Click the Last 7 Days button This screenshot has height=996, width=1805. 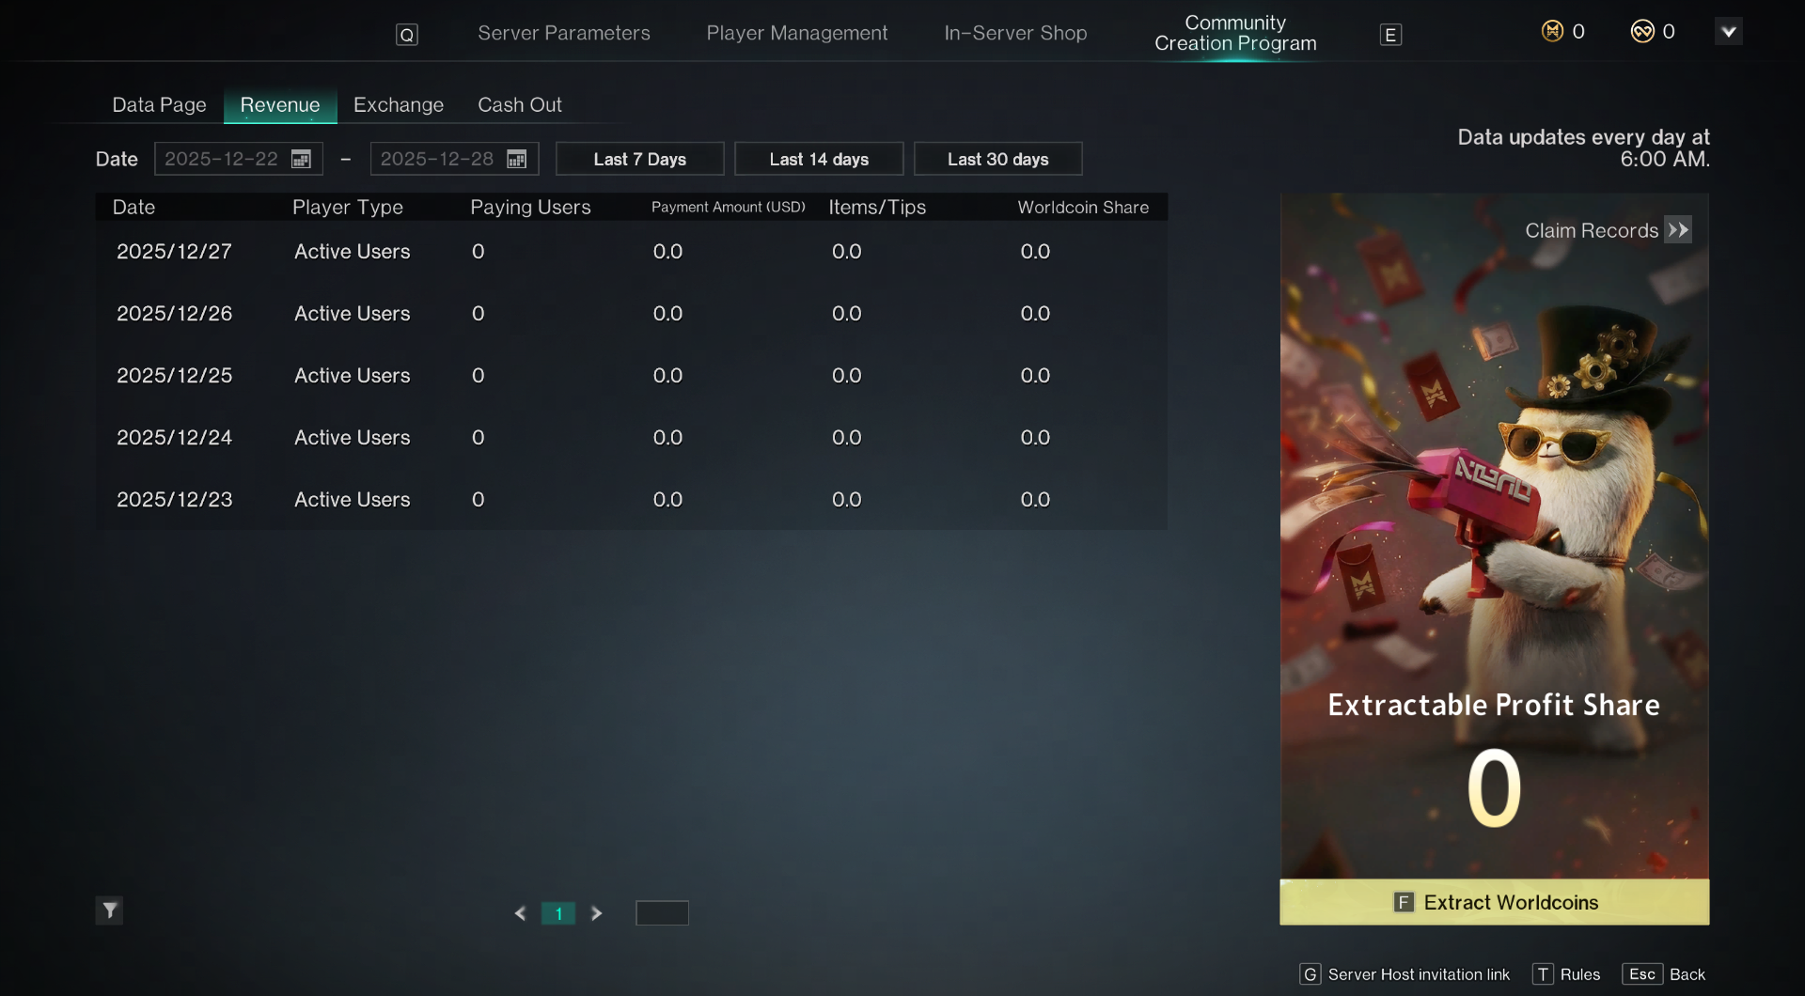pyautogui.click(x=640, y=159)
